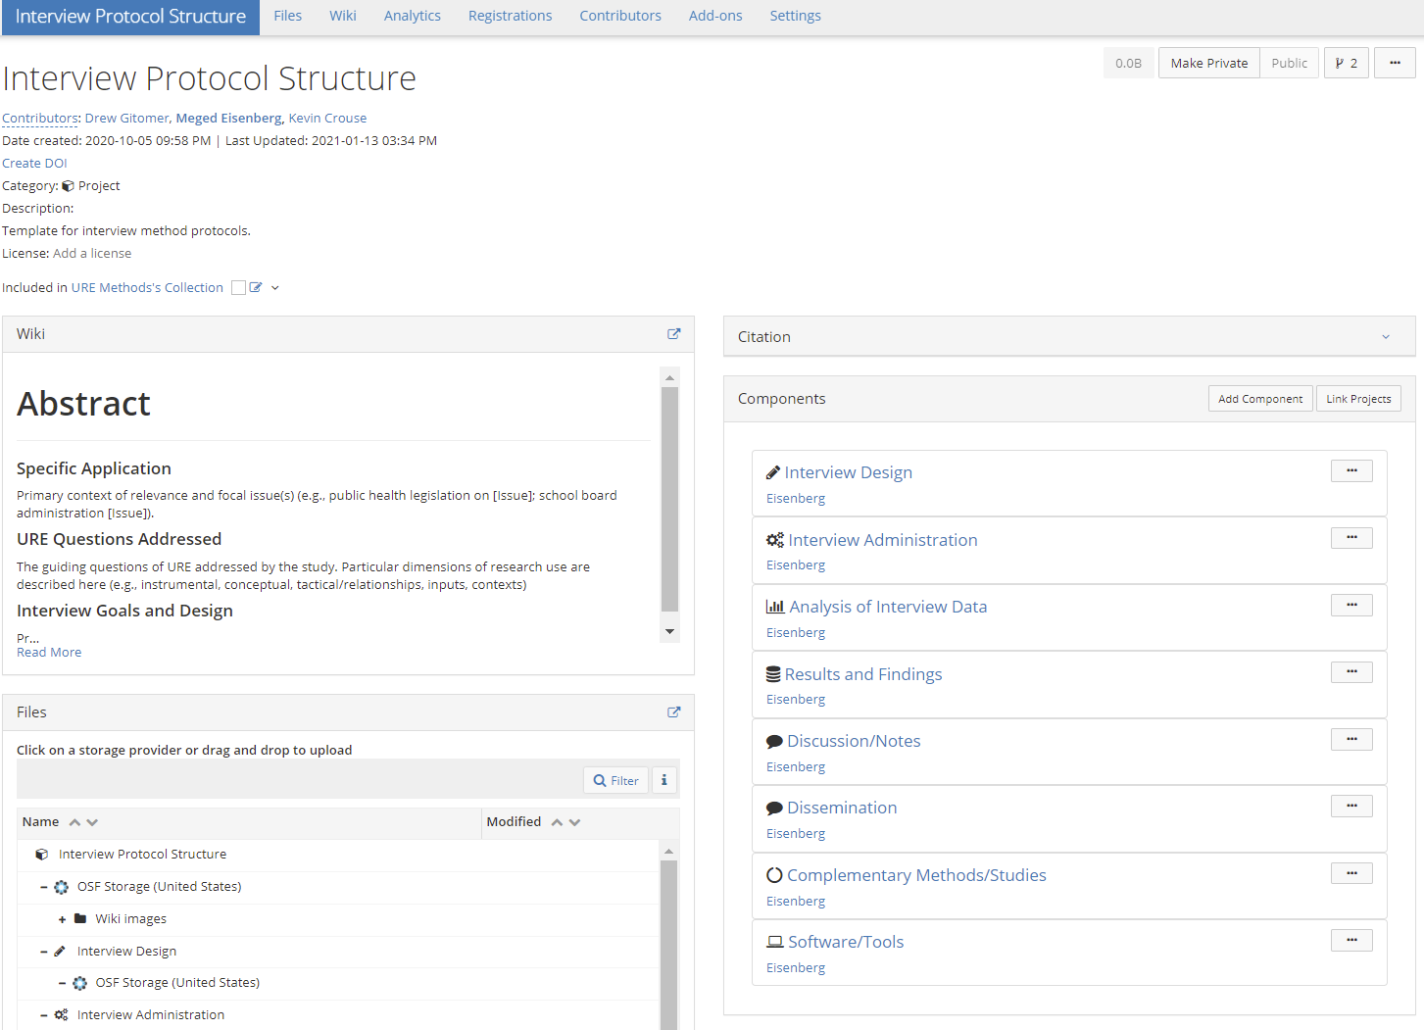
Task: Toggle the URE Methods's Collection checkbox
Action: pos(238,288)
